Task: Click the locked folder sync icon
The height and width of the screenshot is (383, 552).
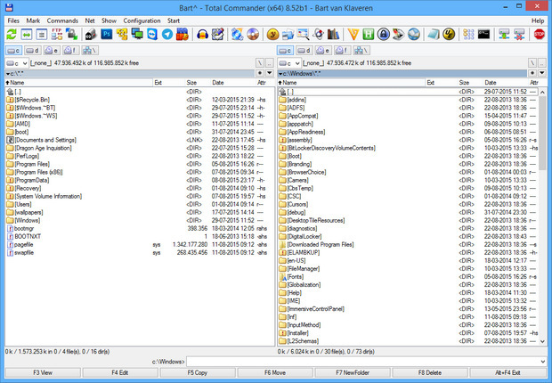Action: 72,35
